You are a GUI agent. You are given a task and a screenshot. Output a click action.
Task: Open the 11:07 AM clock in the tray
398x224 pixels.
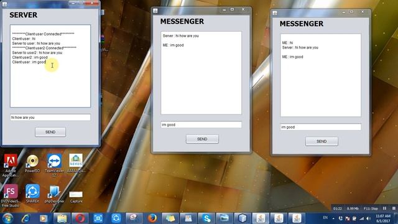coord(383,218)
